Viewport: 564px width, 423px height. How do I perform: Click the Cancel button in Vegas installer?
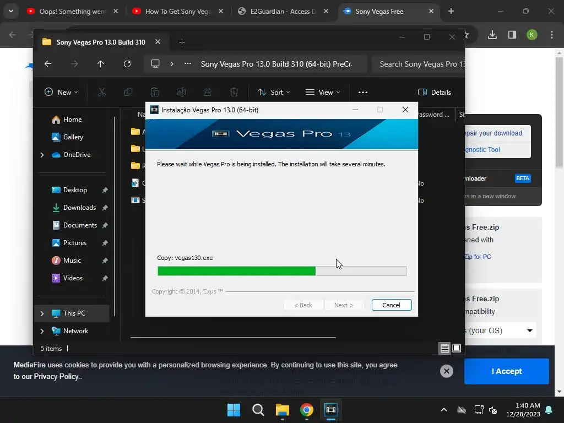[392, 305]
